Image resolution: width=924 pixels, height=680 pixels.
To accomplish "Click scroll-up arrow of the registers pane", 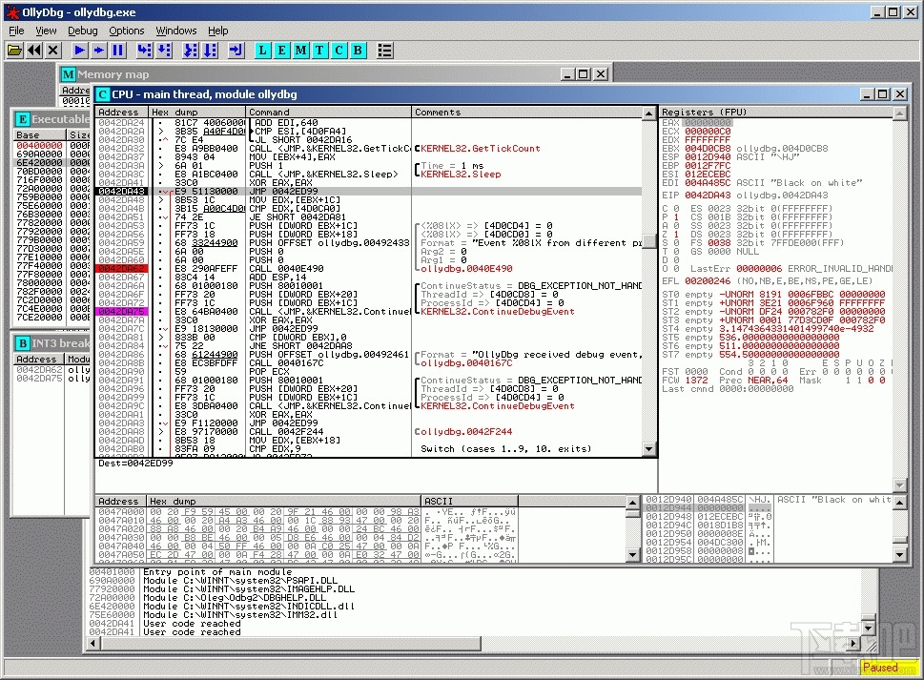I will click(898, 113).
